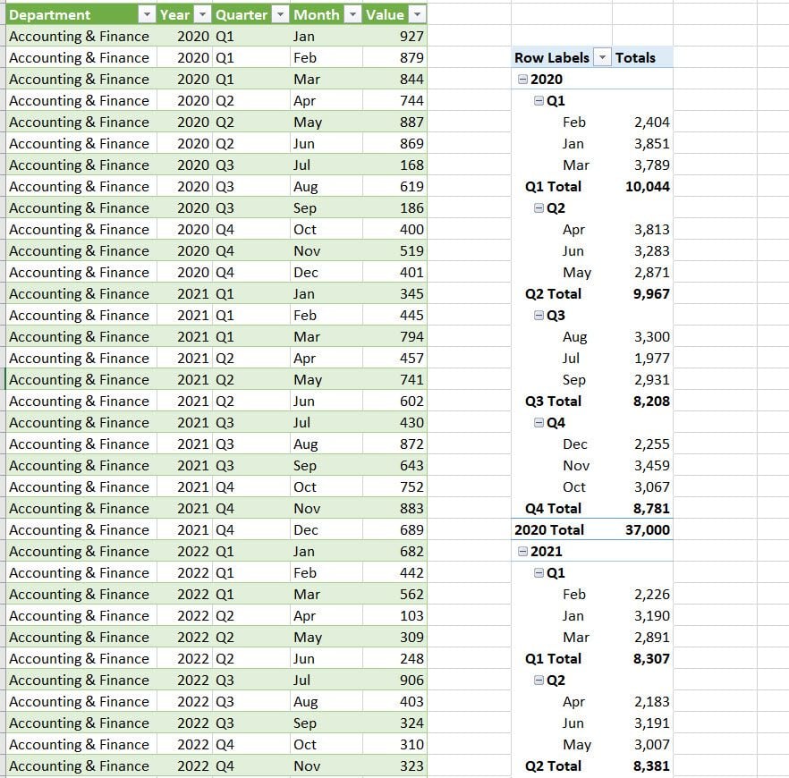This screenshot has width=789, height=778.
Task: Collapse the Q4 group under 2020
Action: pos(539,422)
